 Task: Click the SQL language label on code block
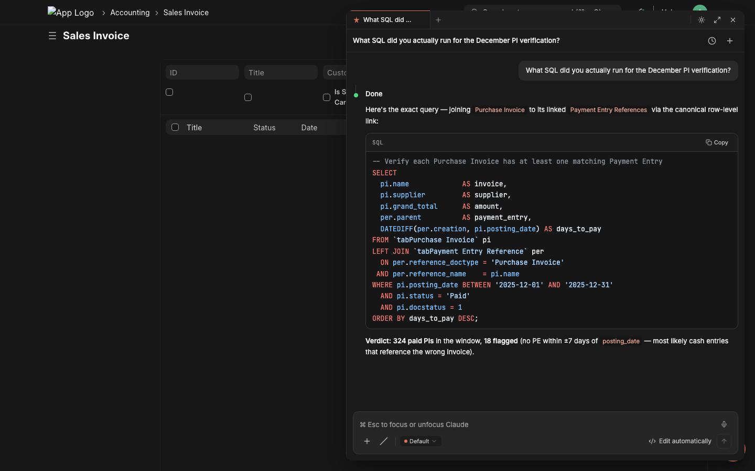[377, 142]
